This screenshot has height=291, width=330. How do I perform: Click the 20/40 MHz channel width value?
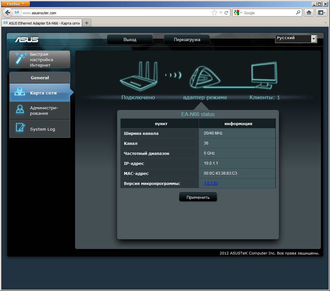213,133
